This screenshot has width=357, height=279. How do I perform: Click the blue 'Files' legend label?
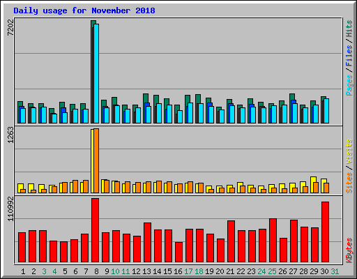pos(349,55)
